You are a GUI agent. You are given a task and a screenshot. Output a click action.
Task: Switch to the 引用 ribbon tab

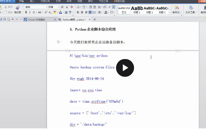(58, 1)
